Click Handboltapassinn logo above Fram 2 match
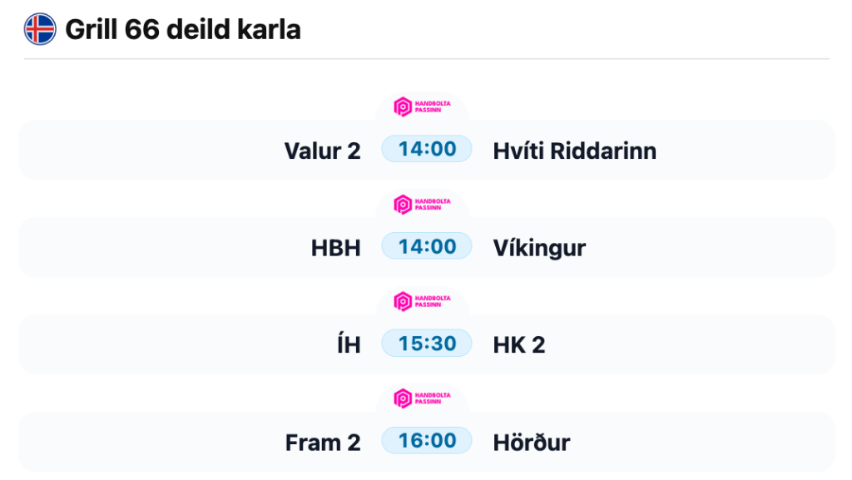852x480 pixels. coord(422,398)
